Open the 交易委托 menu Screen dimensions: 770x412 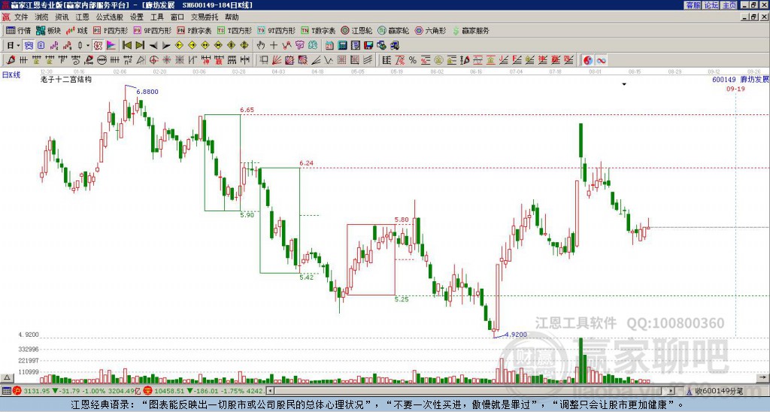click(205, 17)
